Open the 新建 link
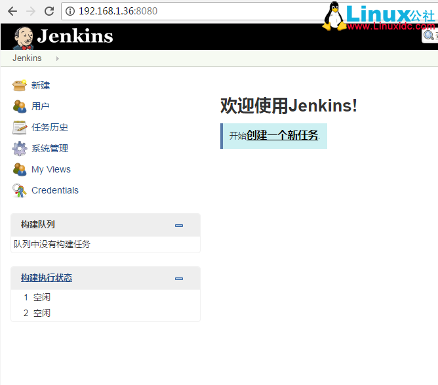Screen dimensions: 438x385 (41, 85)
